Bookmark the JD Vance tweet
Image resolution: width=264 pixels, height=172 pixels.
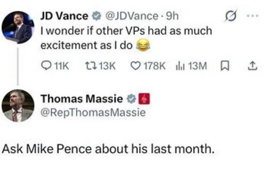point(225,66)
